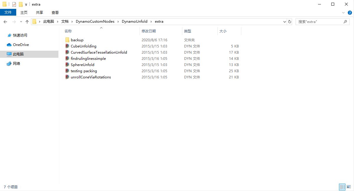Screen dimensions: 354x191
Task: Click the search magnifier icon
Action: 345,22
